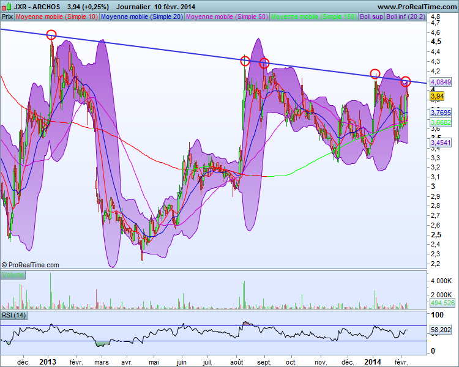
Task: Click the date 10 févr. 2014
Action: (x=175, y=7)
